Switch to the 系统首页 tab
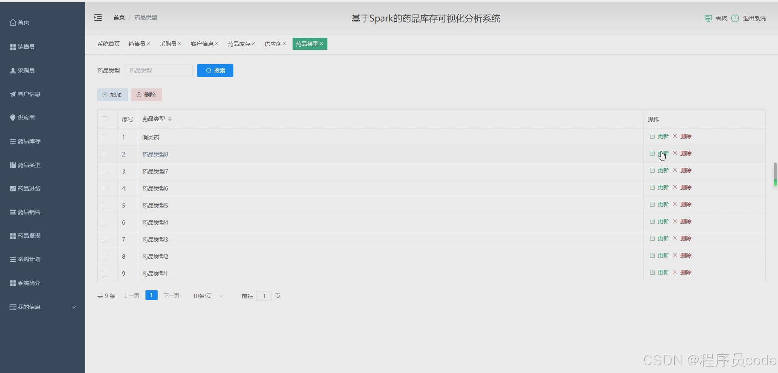Image resolution: width=778 pixels, height=373 pixels. point(109,44)
